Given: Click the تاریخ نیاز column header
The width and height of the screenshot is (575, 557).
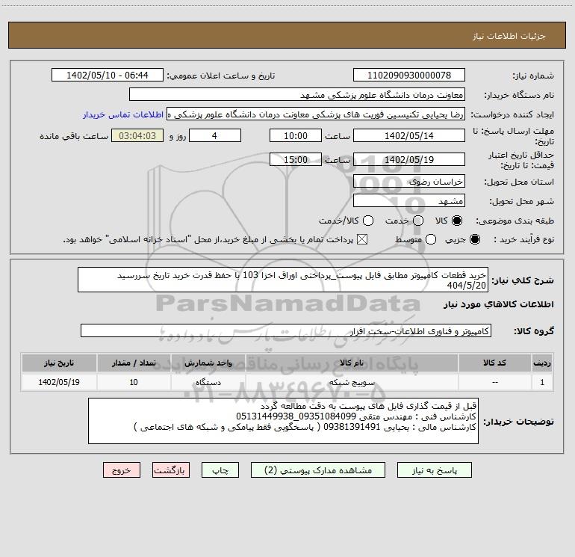Looking at the screenshot, I should pos(59,363).
